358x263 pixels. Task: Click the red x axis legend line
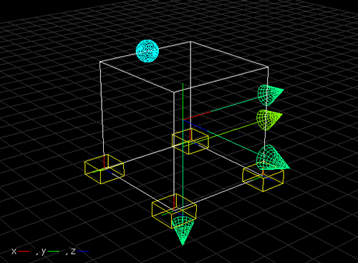(x=24, y=252)
